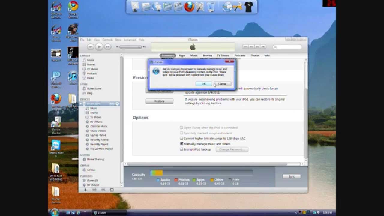Switch to the Movies tab
This screenshot has width=384, height=216.
pos(207,55)
